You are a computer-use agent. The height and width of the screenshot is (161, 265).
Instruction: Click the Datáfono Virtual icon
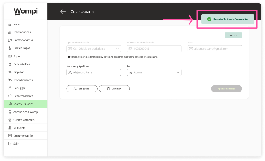[x=10, y=40]
